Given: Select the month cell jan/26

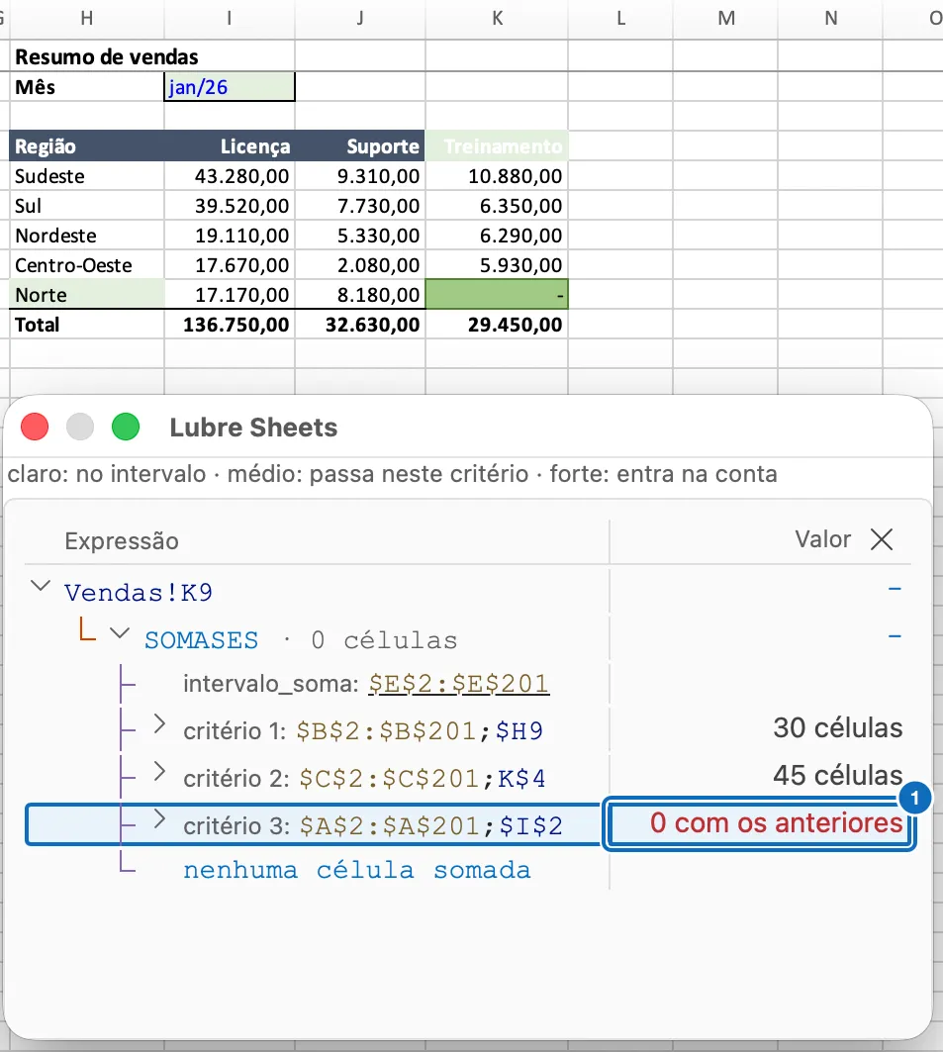Looking at the screenshot, I should click(230, 87).
